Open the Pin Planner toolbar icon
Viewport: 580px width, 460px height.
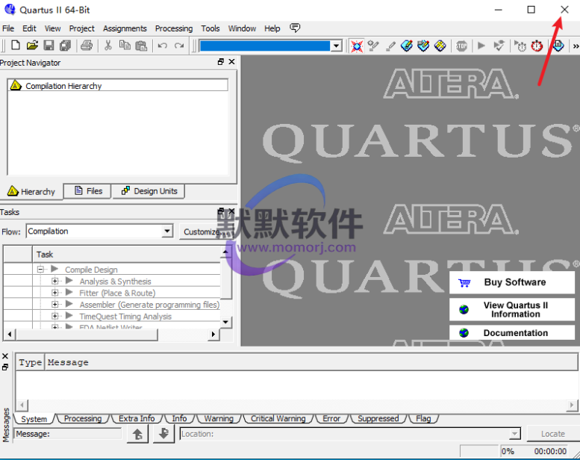pos(407,46)
